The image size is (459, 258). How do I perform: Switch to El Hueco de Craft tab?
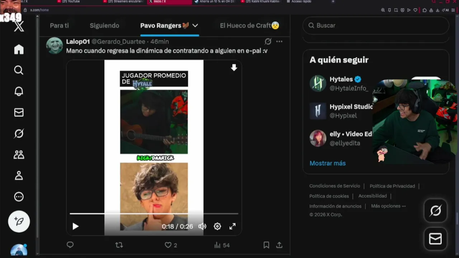tap(250, 25)
